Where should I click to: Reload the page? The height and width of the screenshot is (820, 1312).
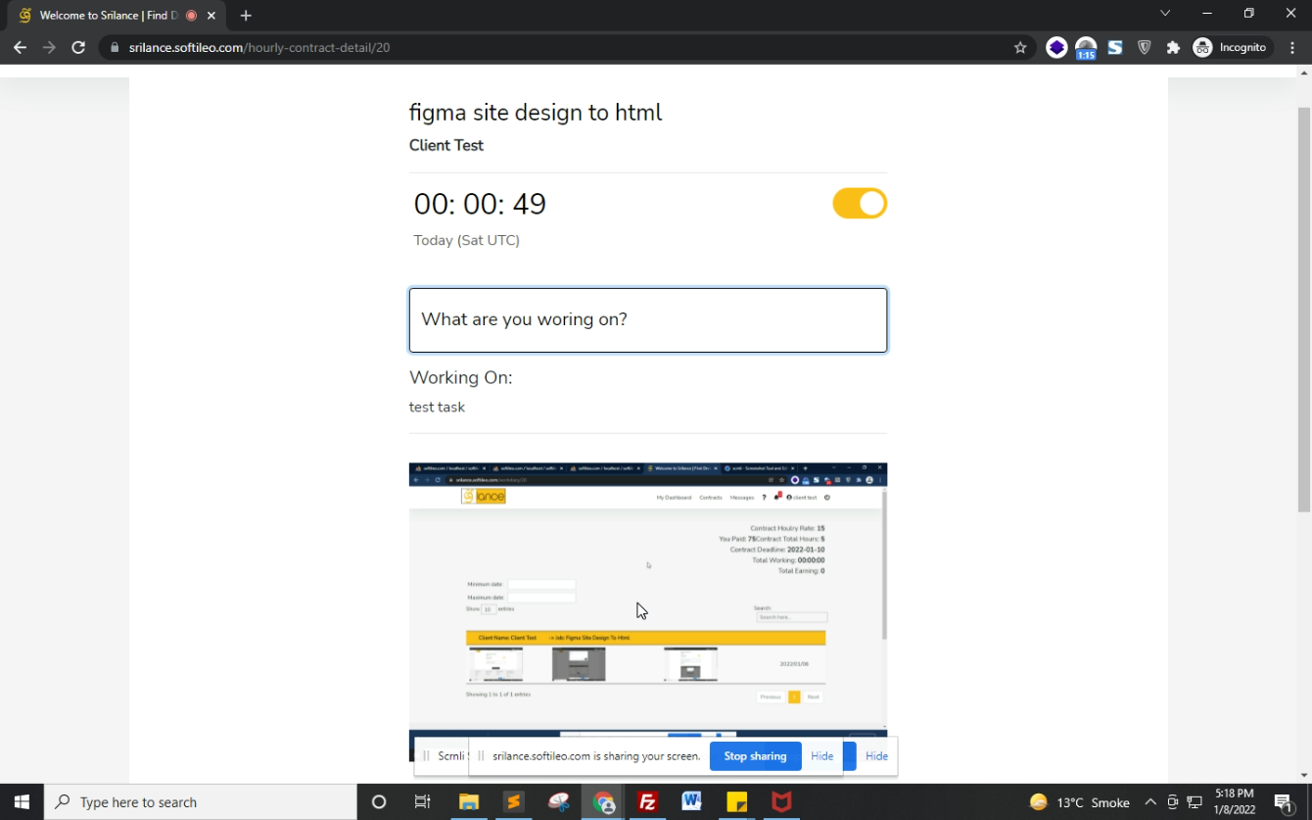coord(78,47)
